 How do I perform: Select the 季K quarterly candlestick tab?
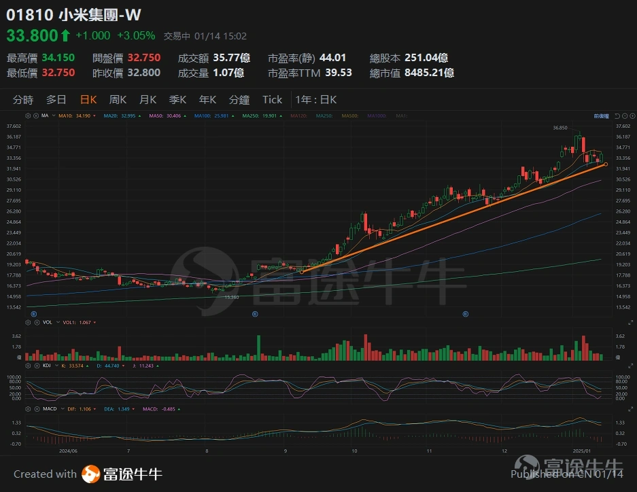(x=177, y=99)
